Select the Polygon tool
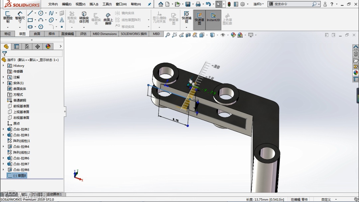The height and width of the screenshot is (202, 359). tap(41, 27)
